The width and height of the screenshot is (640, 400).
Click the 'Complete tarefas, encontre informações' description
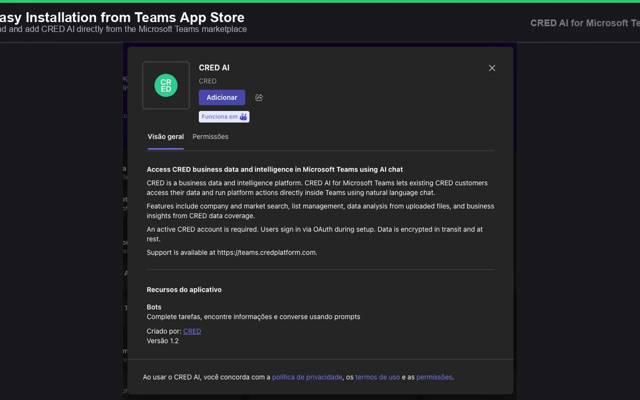253,317
